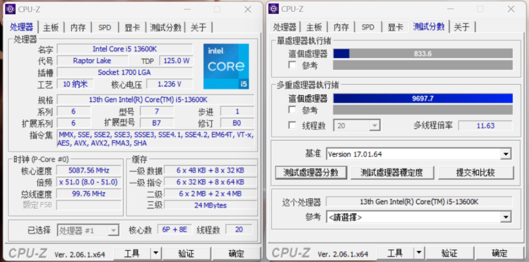Click single-thread score bar showing 833.6
The width and height of the screenshot is (529, 262).
[x=423, y=53]
